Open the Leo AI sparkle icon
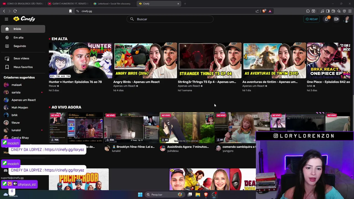Screen dimensions: 354x199 coord(339,11)
